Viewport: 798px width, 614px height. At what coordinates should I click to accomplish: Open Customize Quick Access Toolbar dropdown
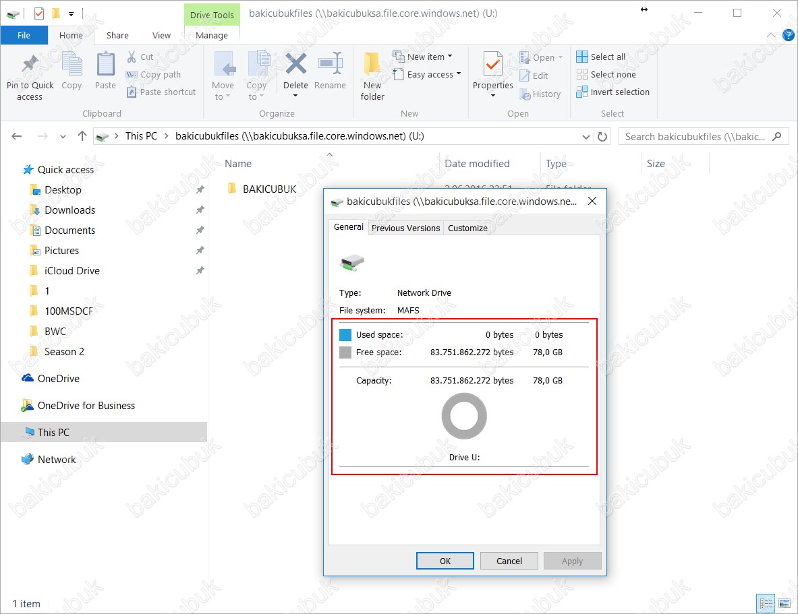point(72,13)
